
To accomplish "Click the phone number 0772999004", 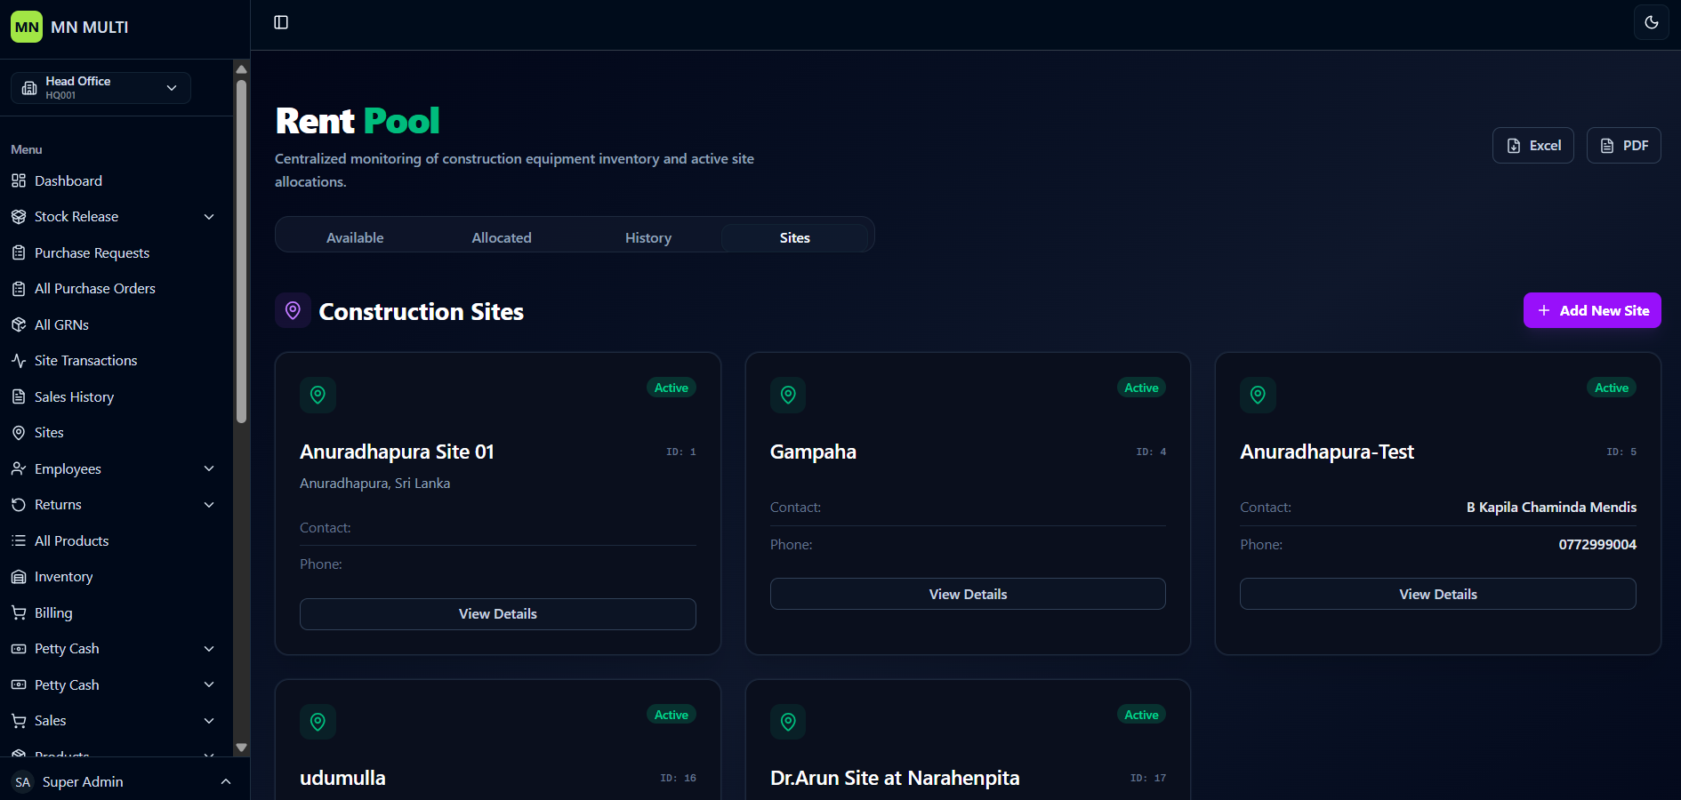I will tap(1597, 545).
